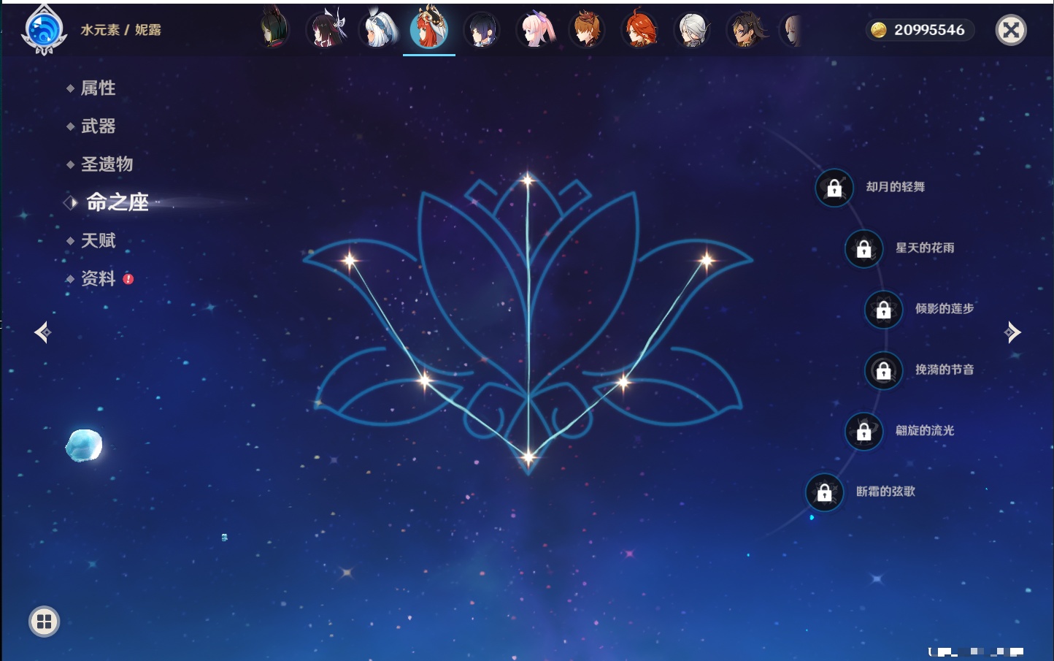Click the lock icon for 却月的轻舞
1054x661 pixels.
[x=834, y=188]
